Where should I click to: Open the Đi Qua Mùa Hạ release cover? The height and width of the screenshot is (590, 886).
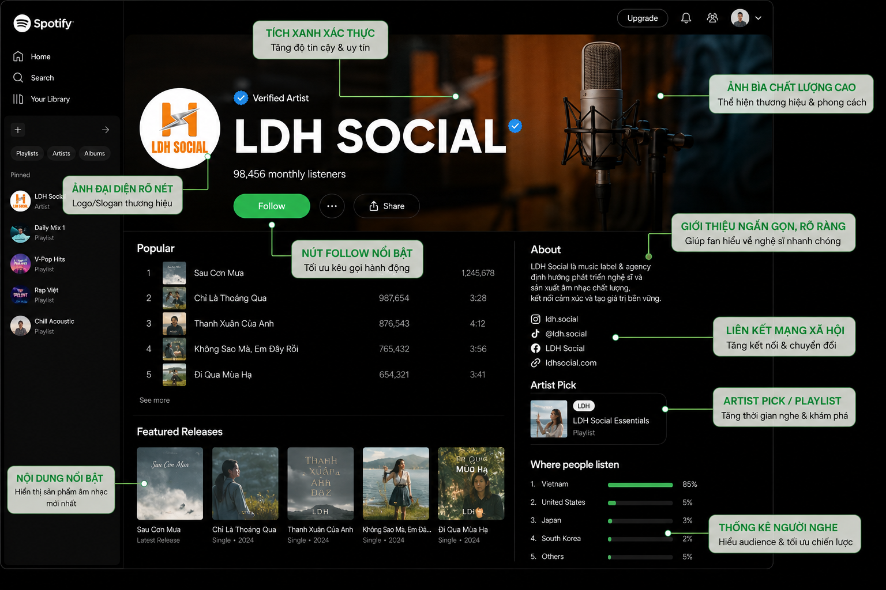tap(471, 483)
